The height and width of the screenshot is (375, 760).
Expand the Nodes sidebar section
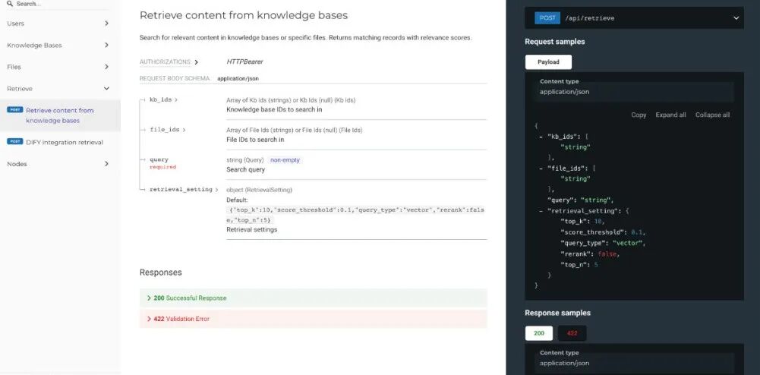point(106,163)
